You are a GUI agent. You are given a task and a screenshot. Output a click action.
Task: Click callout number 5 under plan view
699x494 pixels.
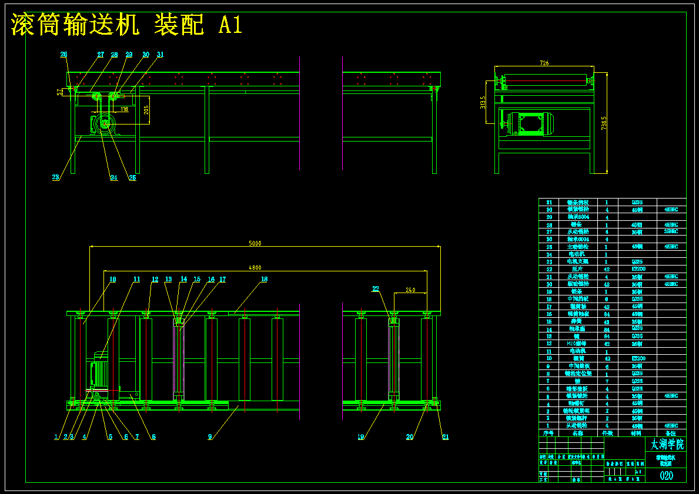110,437
